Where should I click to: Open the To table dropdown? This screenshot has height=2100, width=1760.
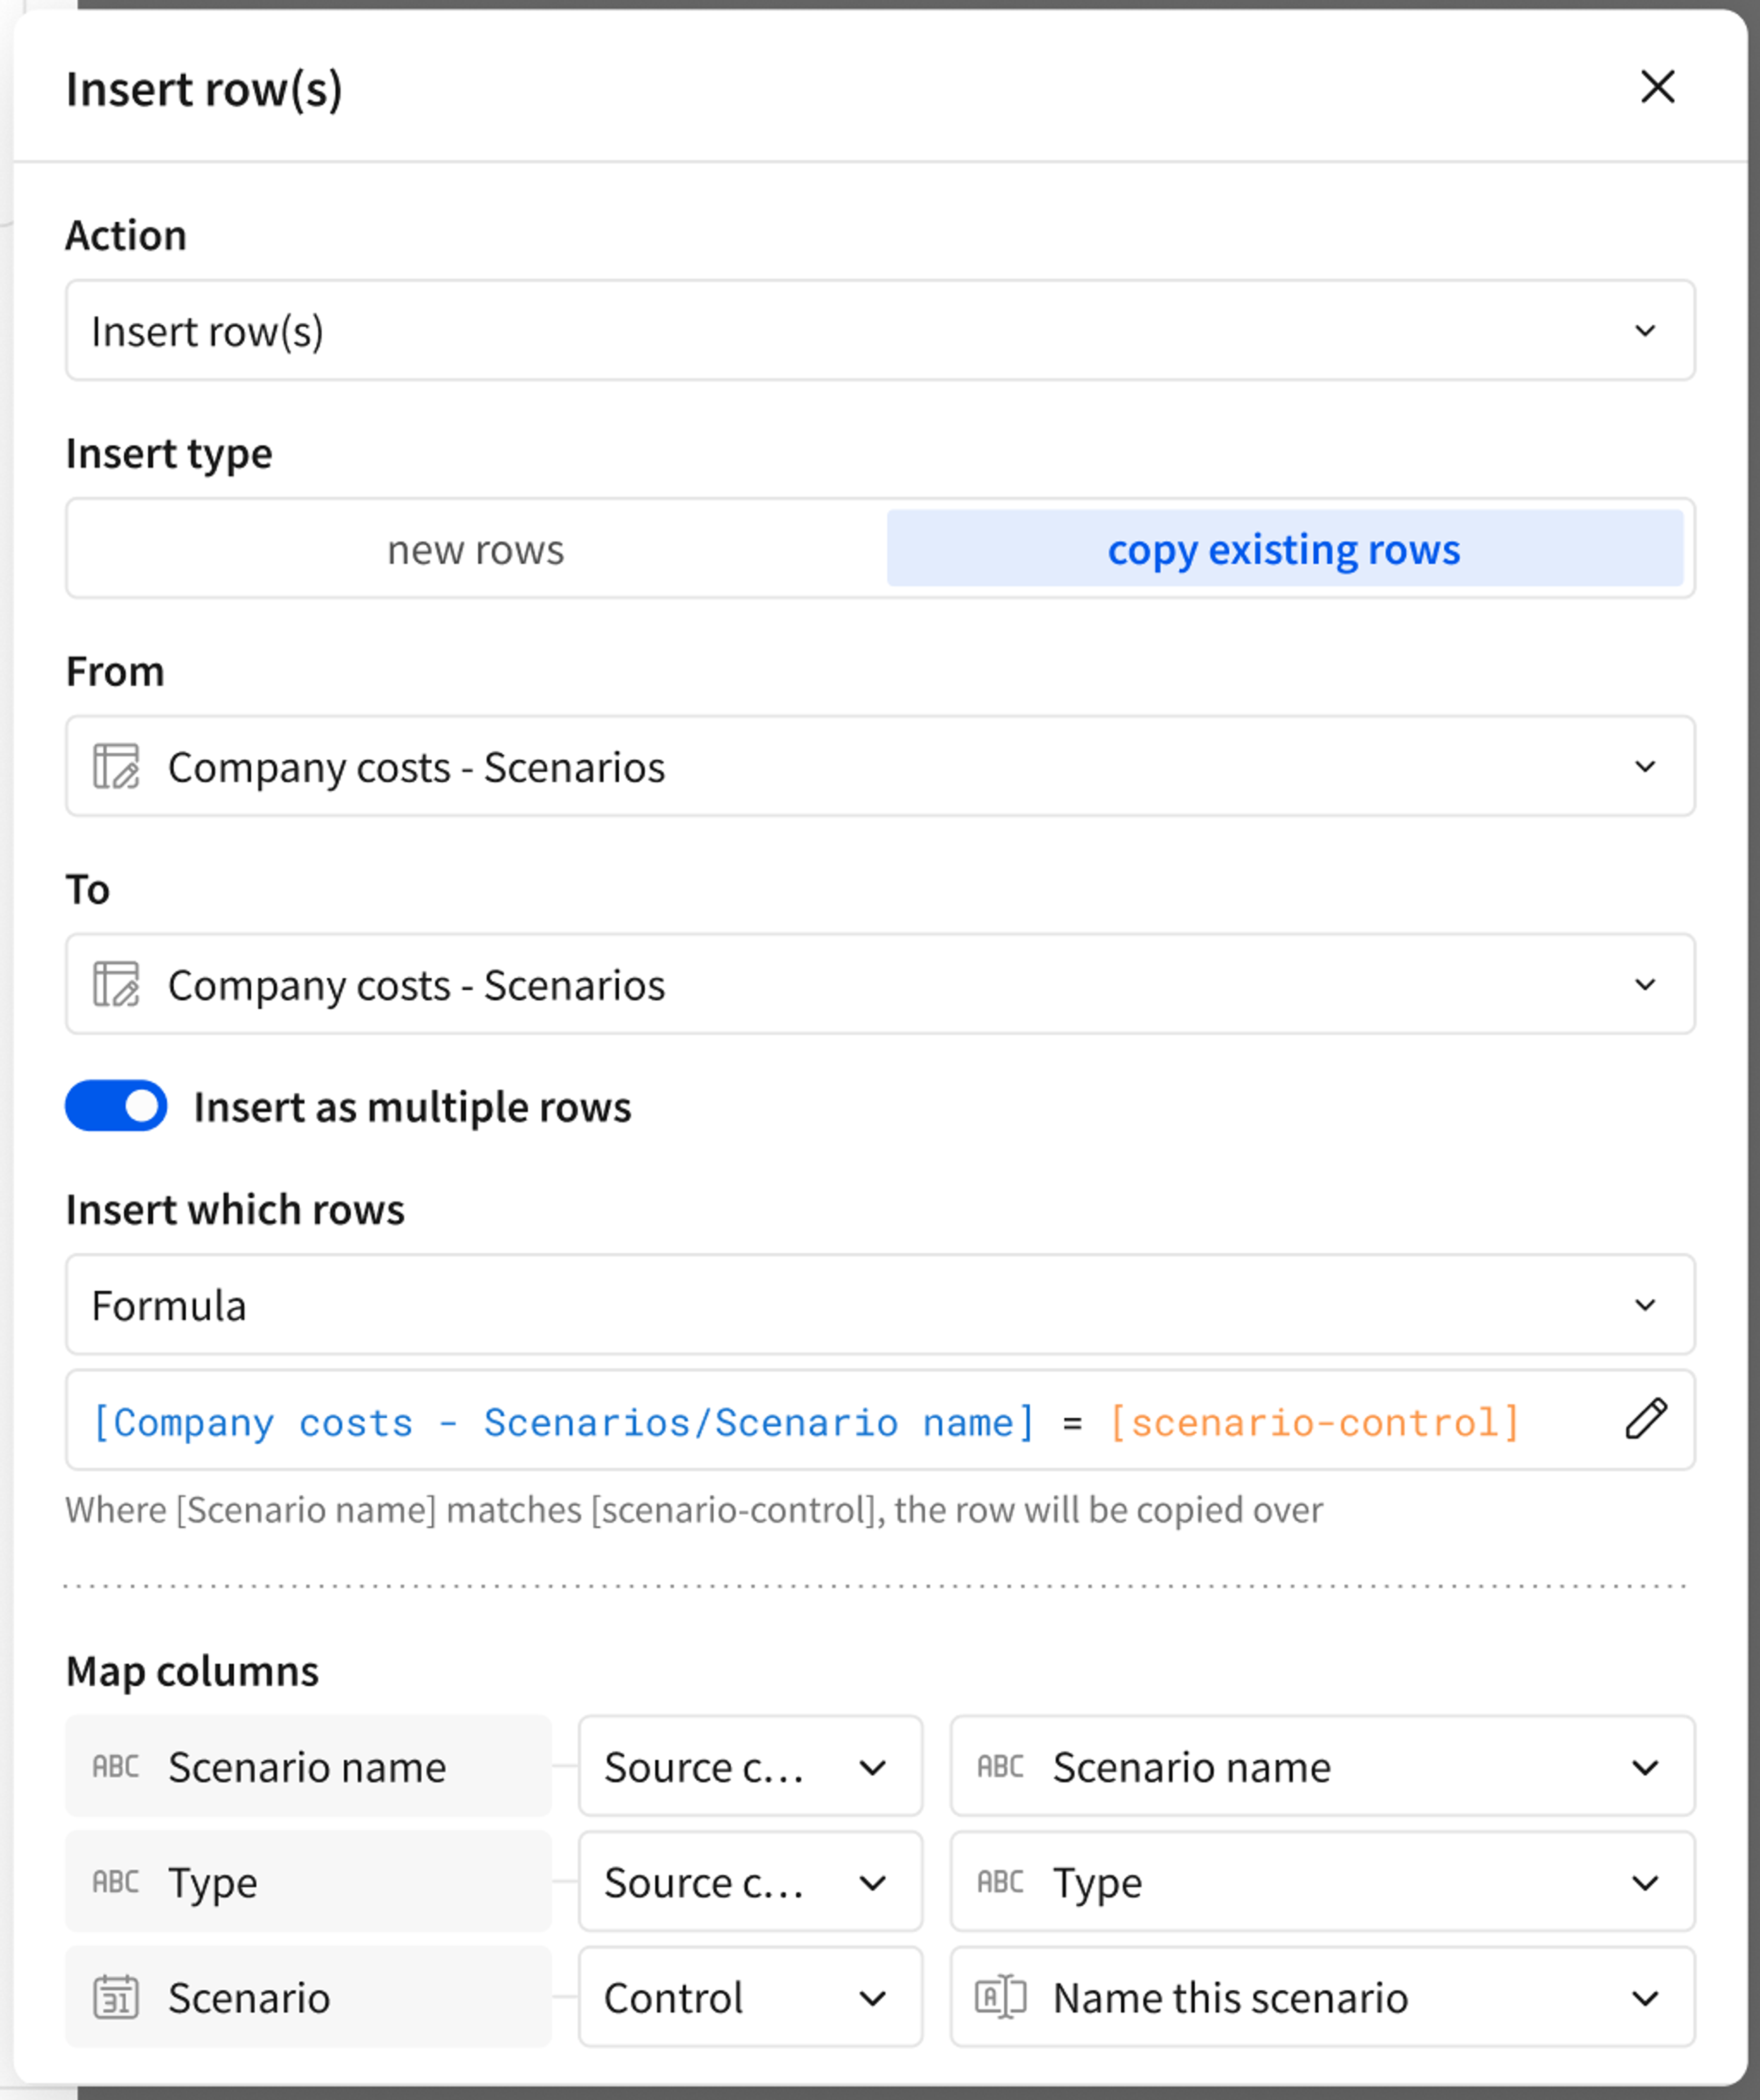(x=880, y=984)
